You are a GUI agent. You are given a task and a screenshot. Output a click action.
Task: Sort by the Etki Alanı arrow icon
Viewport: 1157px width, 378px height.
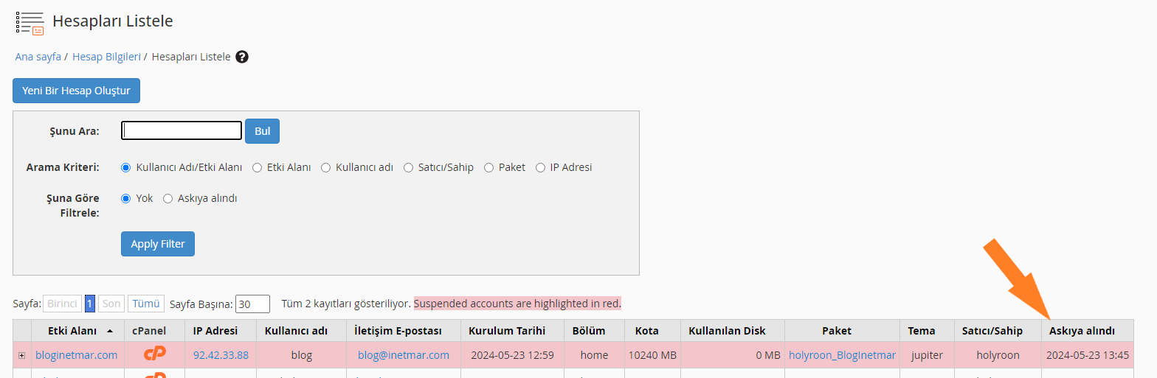point(110,331)
